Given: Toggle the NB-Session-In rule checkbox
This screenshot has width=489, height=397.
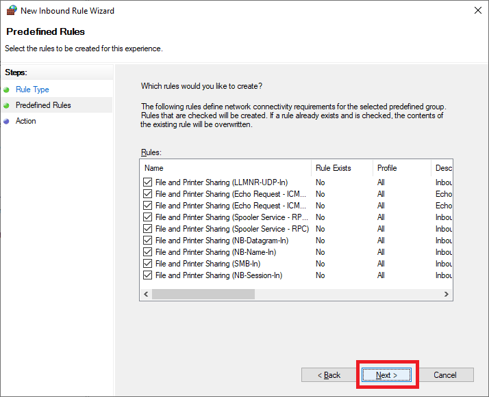Looking at the screenshot, I should click(x=148, y=275).
